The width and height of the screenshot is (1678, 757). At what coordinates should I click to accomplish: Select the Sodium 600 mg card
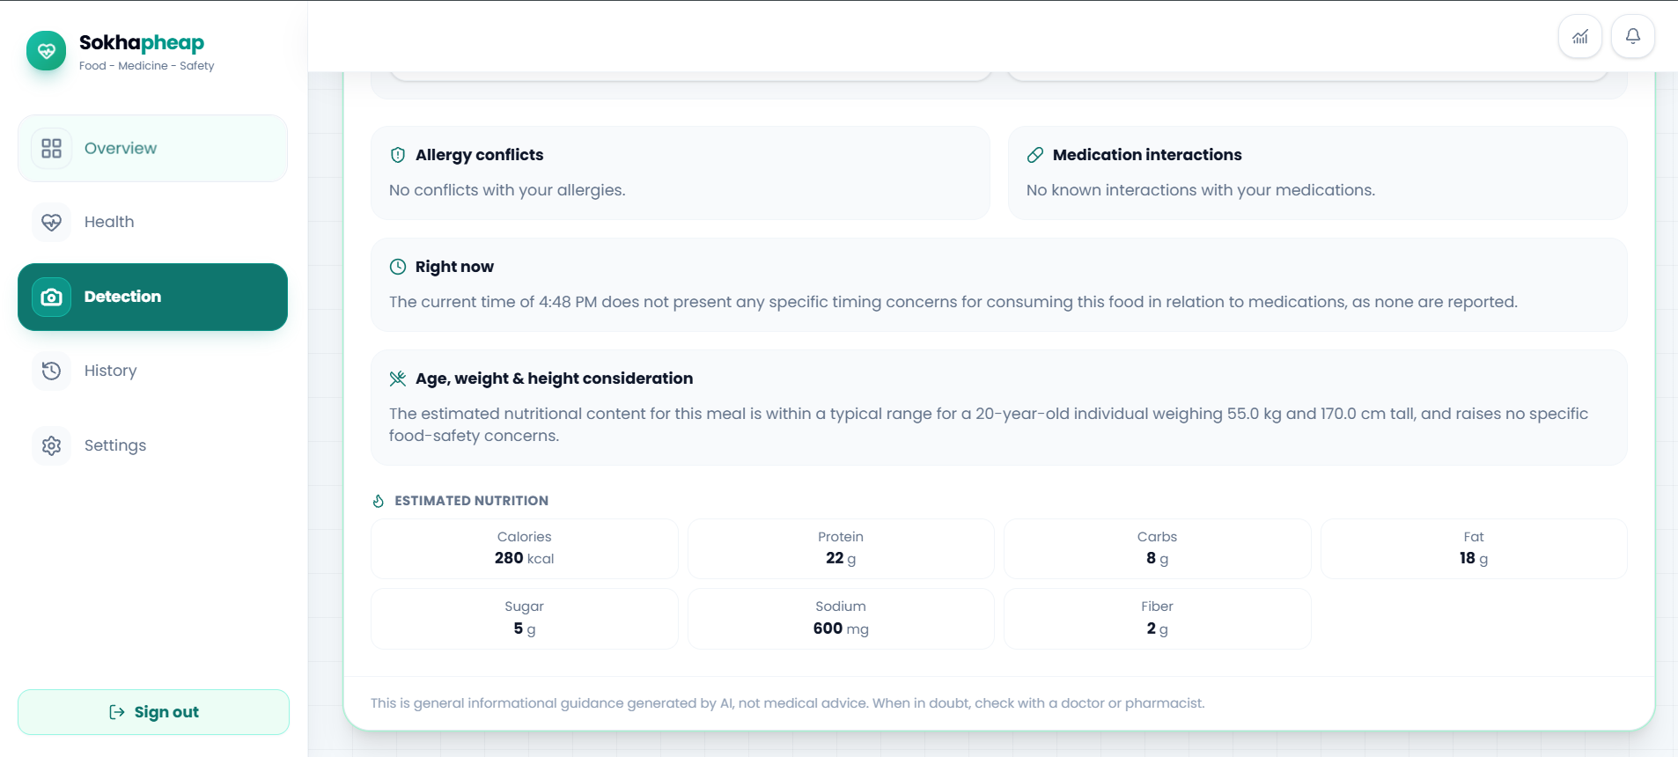click(x=841, y=619)
